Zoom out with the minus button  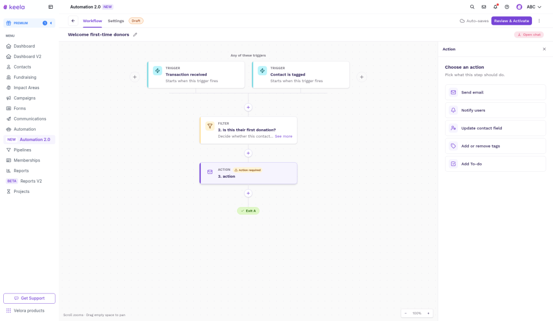[406, 313]
